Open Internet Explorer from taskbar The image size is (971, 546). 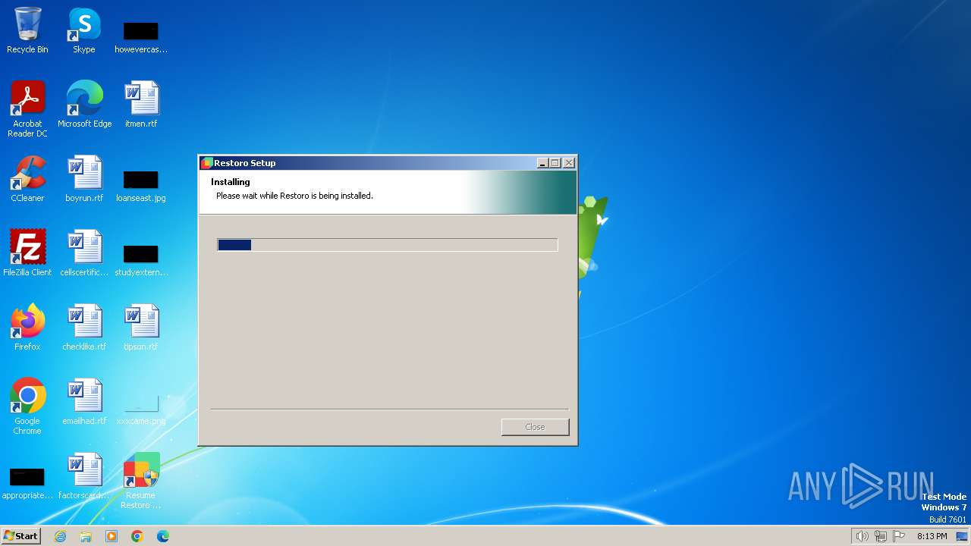pos(60,536)
